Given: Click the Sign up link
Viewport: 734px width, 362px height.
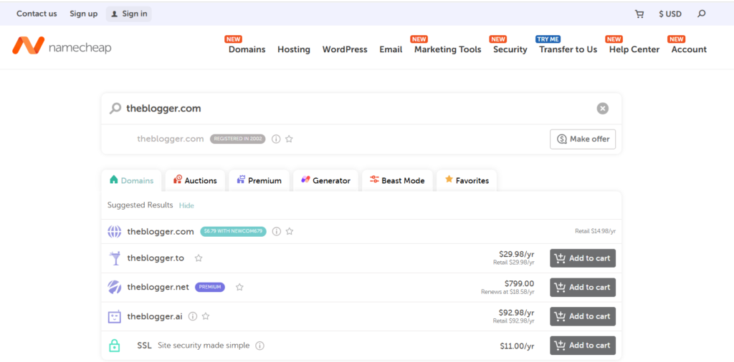Looking at the screenshot, I should 83,14.
